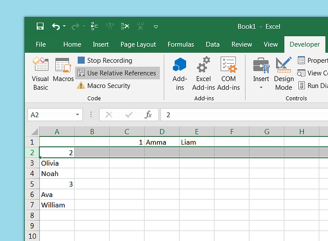Click the Save icon in quick access toolbar
The image size is (328, 241).
tap(40, 27)
